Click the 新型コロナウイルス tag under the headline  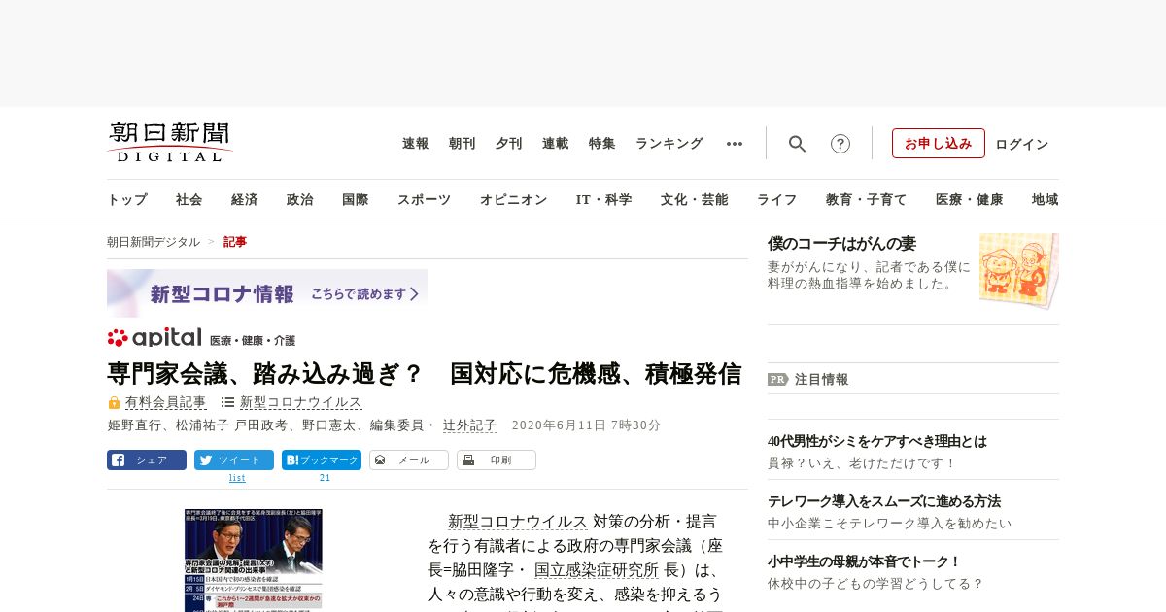tap(301, 402)
